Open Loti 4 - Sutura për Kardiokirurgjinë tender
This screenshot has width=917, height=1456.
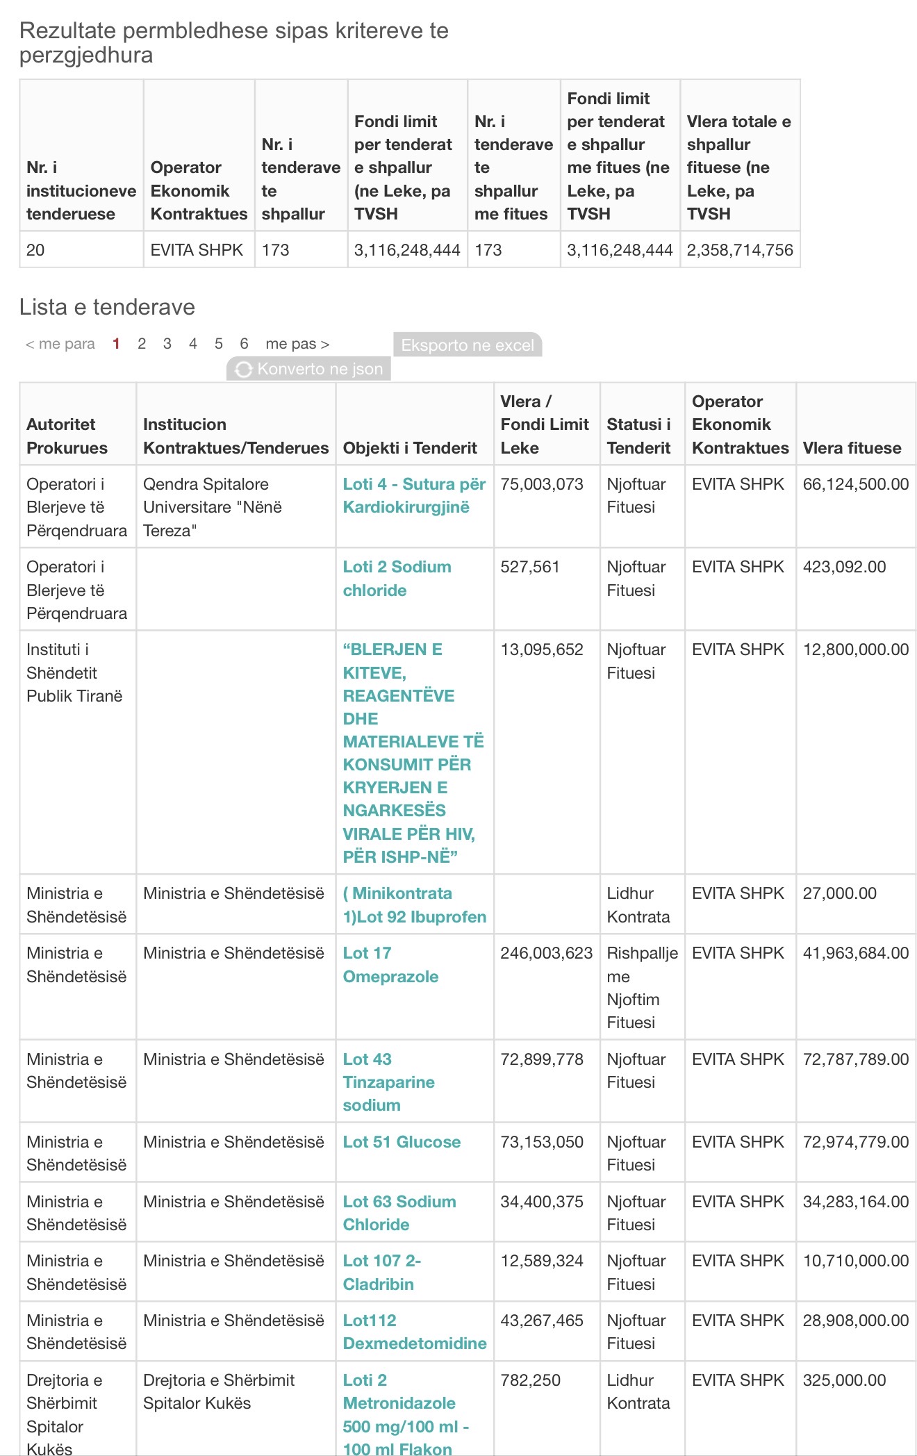[413, 496]
